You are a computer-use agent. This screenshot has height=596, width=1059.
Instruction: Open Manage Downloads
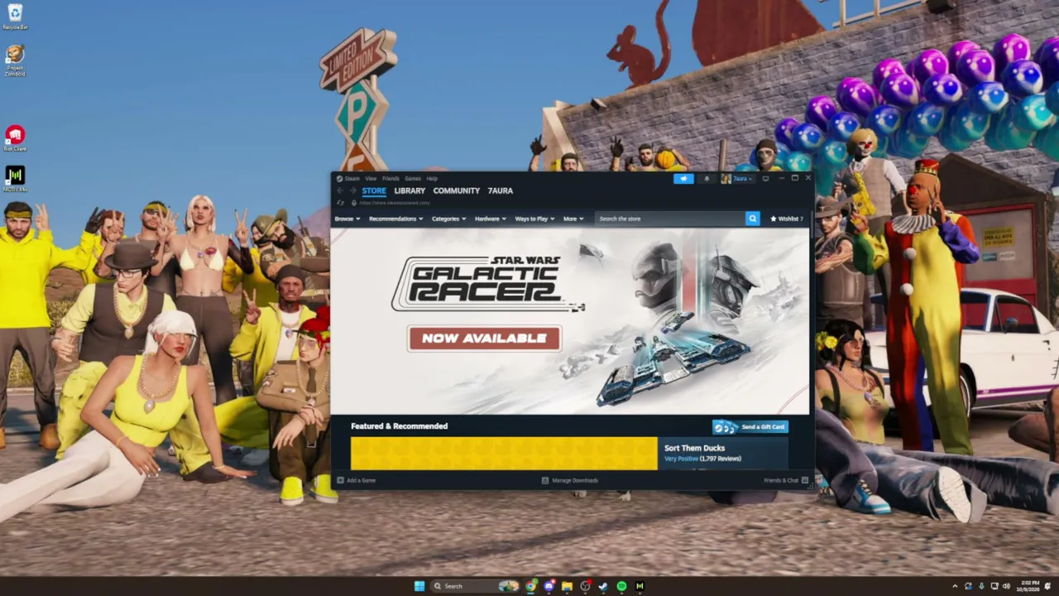coord(570,480)
